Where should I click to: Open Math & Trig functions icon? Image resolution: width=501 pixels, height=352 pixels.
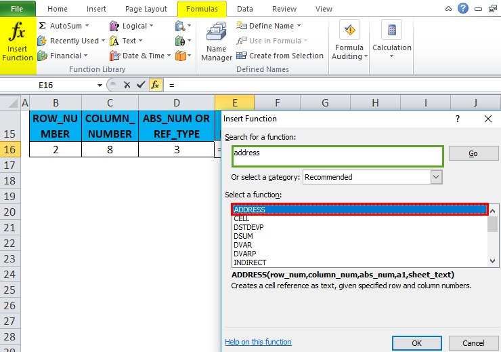tap(183, 41)
